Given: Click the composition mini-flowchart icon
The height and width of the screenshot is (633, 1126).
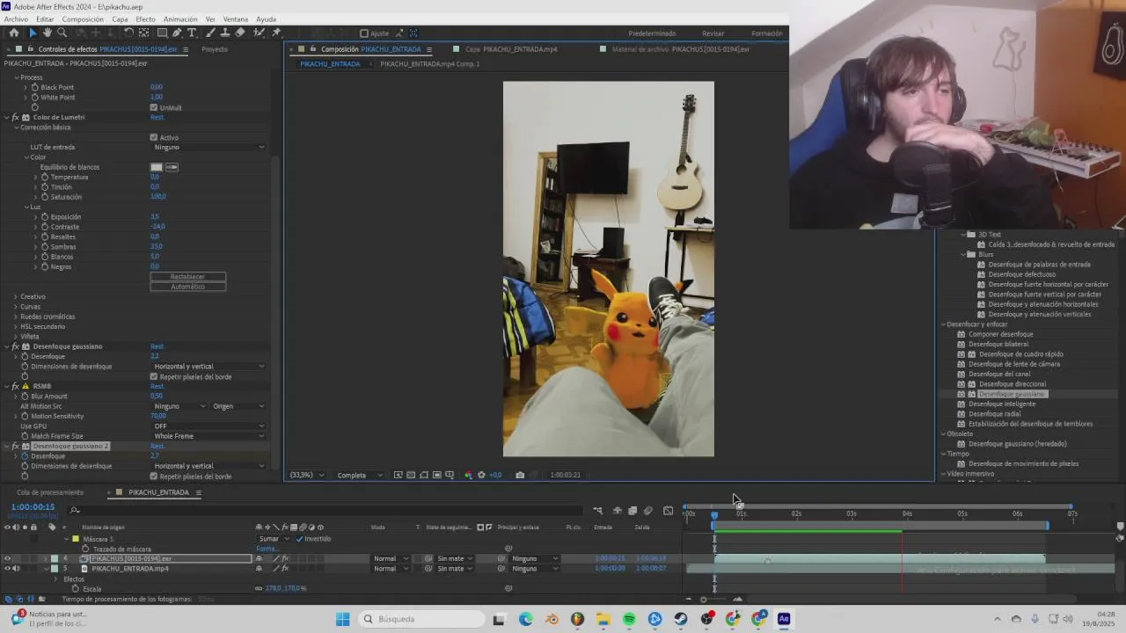Looking at the screenshot, I should [597, 510].
